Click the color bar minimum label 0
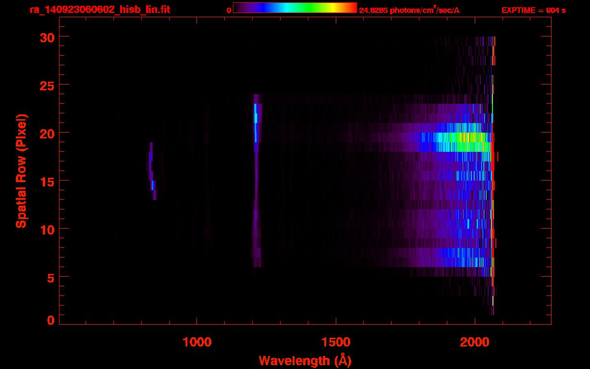 tap(229, 10)
